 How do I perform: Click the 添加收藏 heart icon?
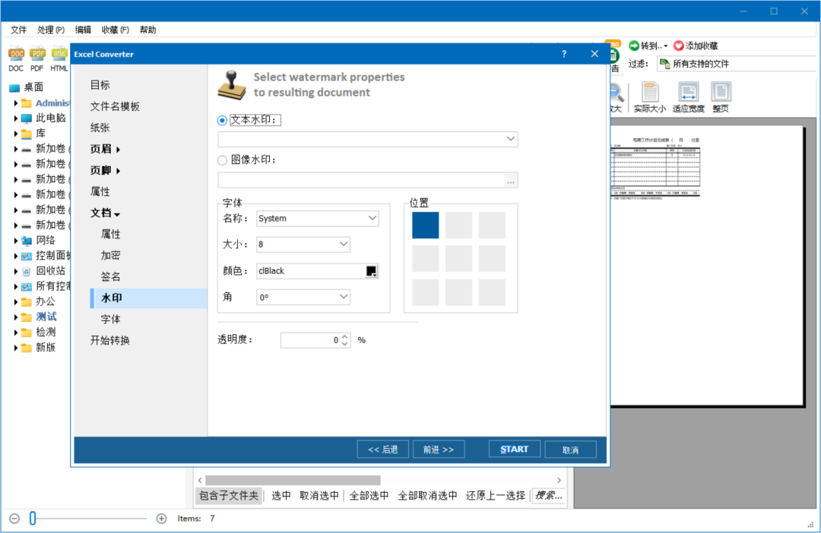(x=679, y=46)
